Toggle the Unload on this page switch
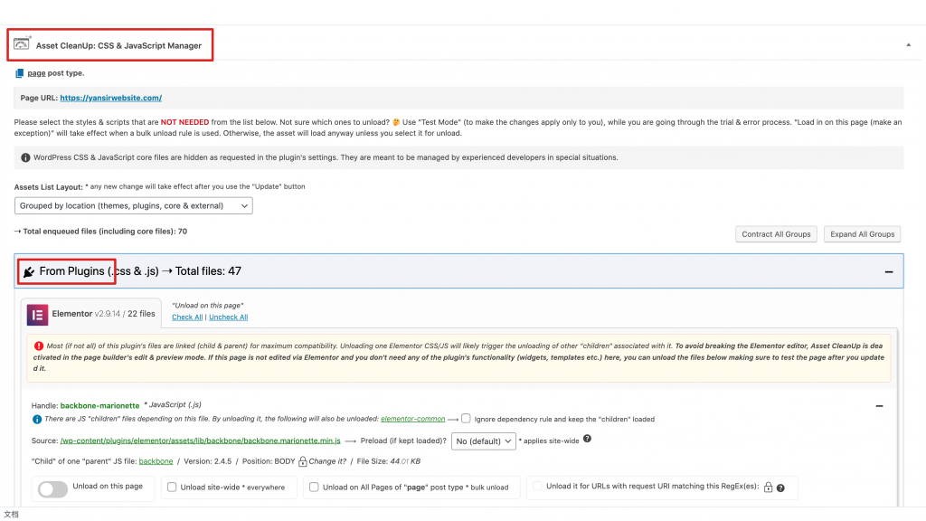Screen dimensions: 926x521 point(53,488)
